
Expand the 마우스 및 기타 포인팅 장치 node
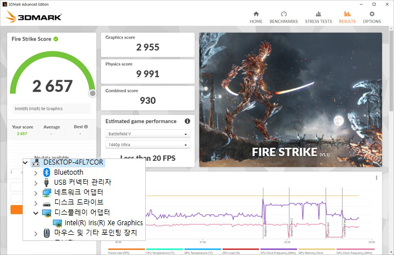(35, 234)
